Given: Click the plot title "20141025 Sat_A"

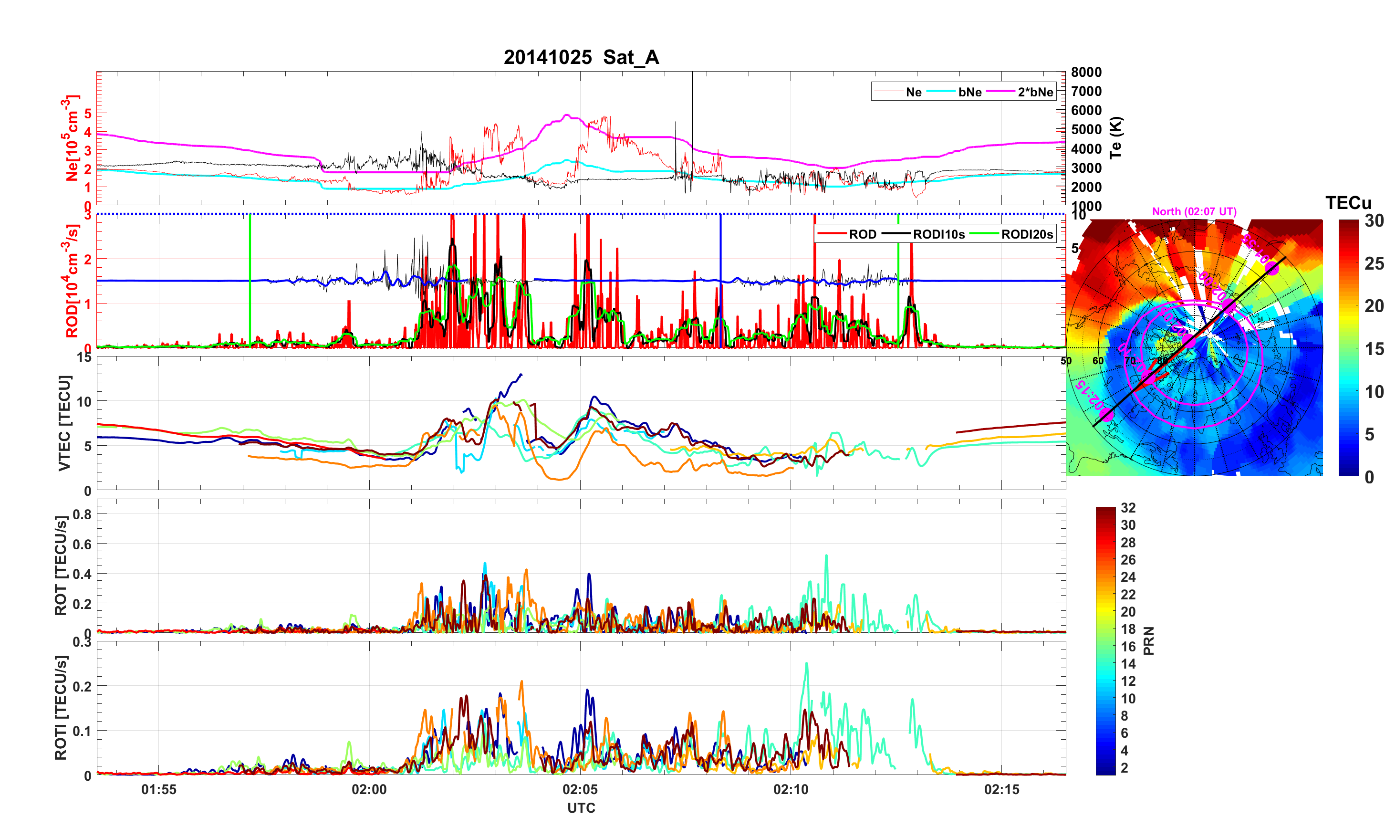Looking at the screenshot, I should click(581, 57).
